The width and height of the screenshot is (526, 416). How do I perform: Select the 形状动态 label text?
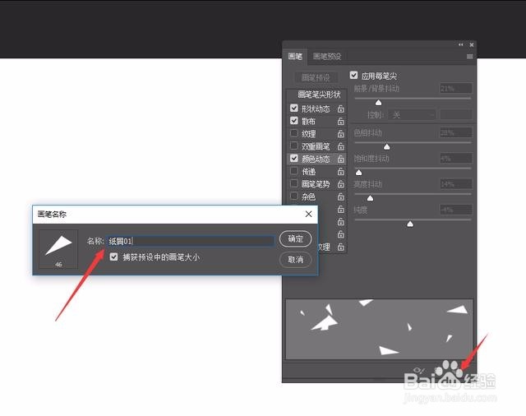(x=316, y=109)
